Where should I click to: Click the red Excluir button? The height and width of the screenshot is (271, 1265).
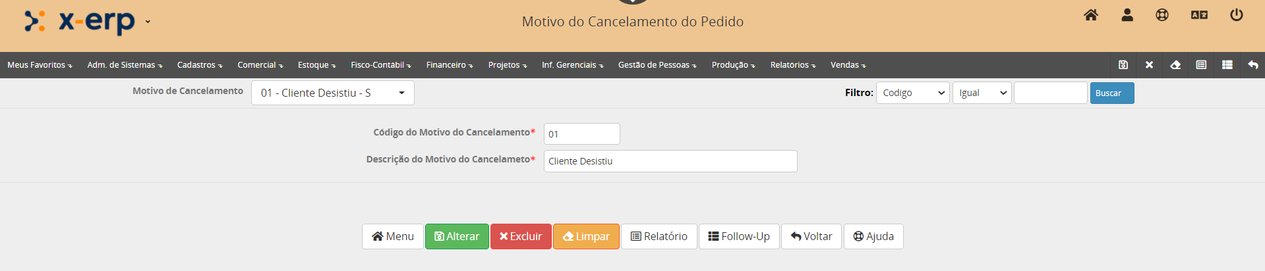tap(521, 236)
